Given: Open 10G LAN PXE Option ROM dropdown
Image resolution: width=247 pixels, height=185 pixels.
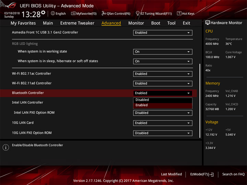Looking at the screenshot, I should coord(163,133).
